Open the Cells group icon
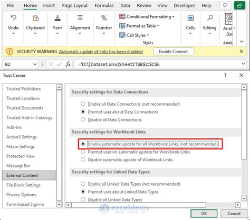250x220 pixels. 190,18
